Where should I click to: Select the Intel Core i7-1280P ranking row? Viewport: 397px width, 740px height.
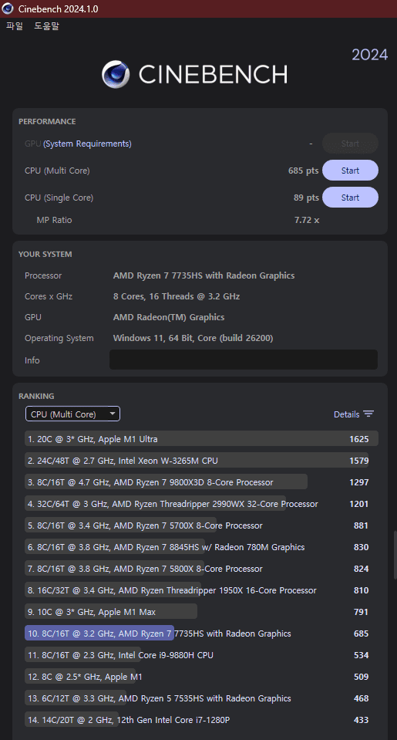pyautogui.click(x=201, y=720)
